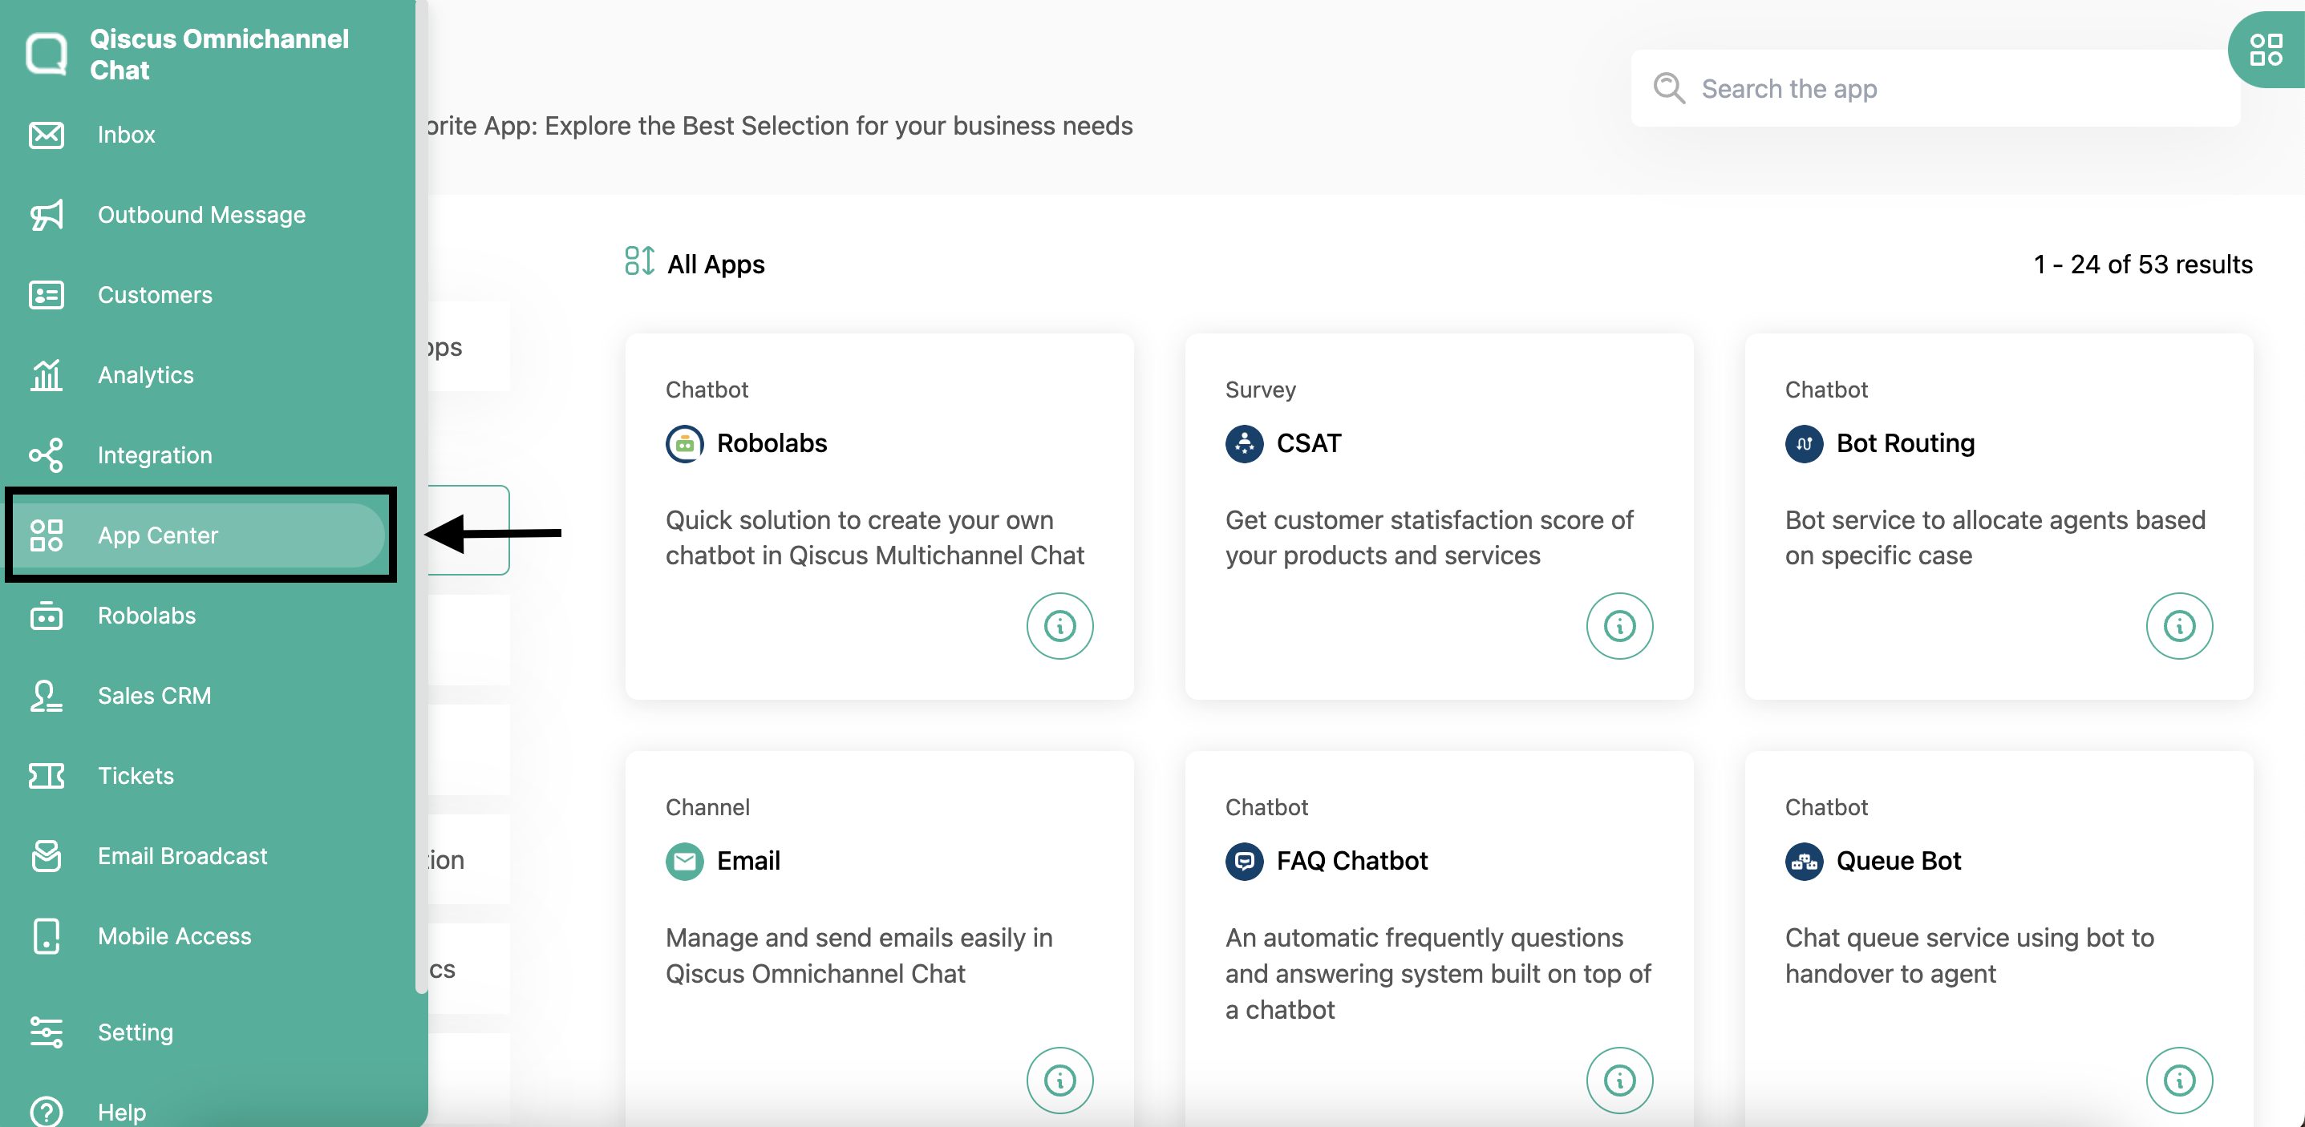Click the Integration nodes icon

pyautogui.click(x=46, y=455)
